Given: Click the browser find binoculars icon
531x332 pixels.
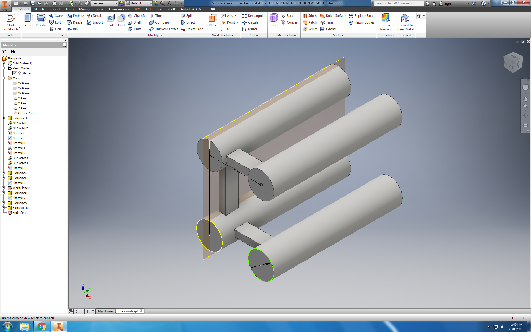Looking at the screenshot, I should 12,51.
